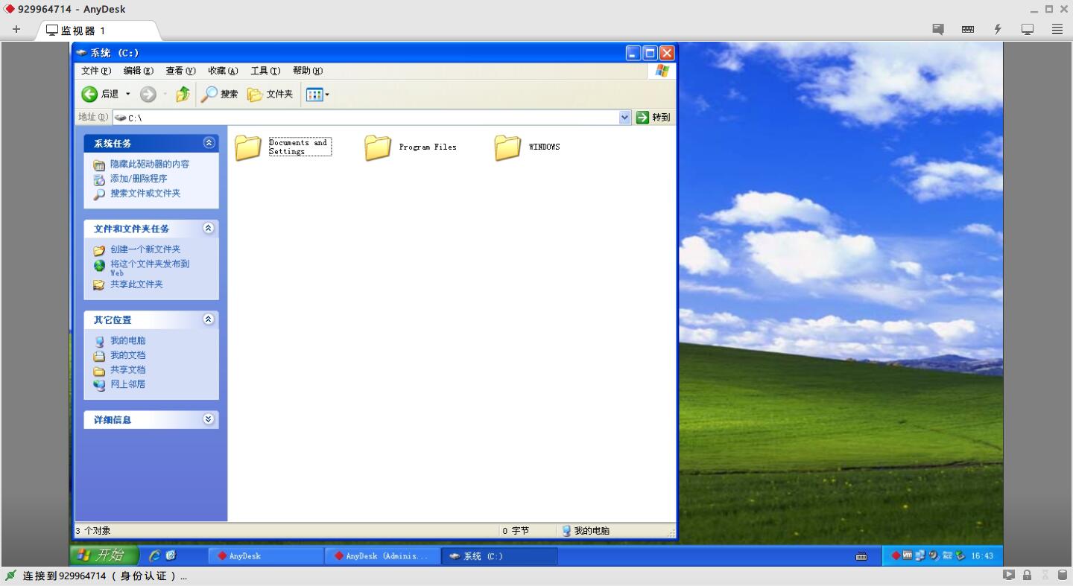The image size is (1073, 586).
Task: Click the Go (转到) button
Action: [x=653, y=117]
